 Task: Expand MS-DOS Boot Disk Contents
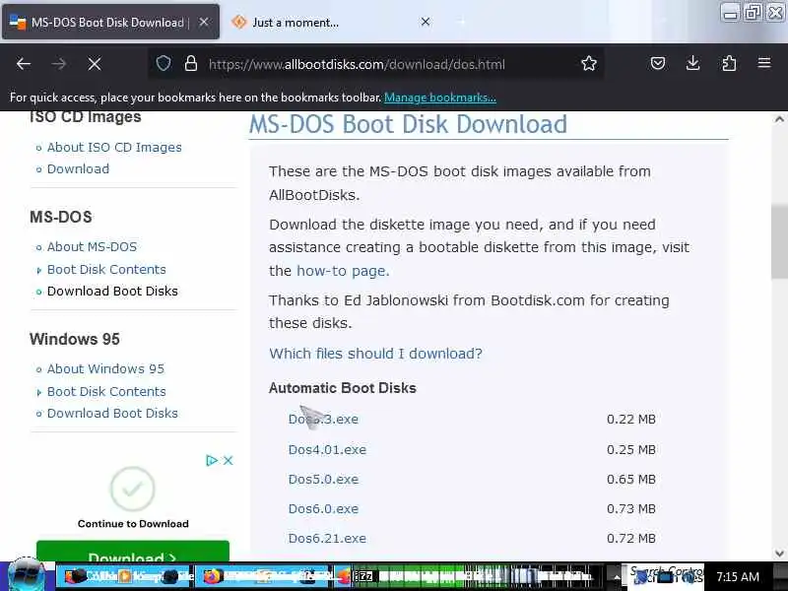click(106, 269)
